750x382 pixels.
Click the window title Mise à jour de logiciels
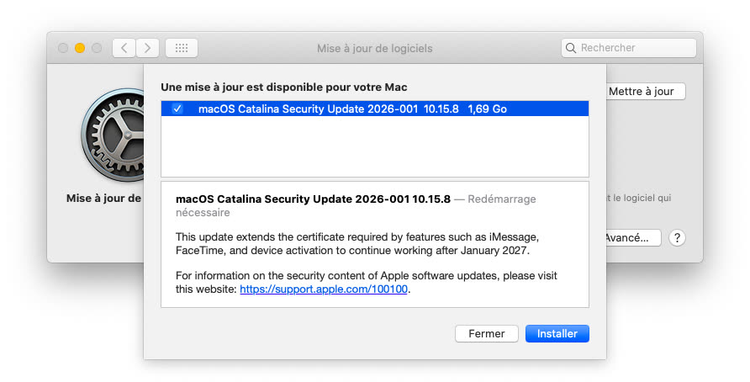pyautogui.click(x=374, y=48)
